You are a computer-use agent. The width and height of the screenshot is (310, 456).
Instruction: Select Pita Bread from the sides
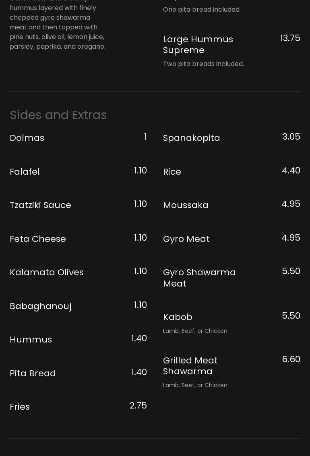pos(33,373)
